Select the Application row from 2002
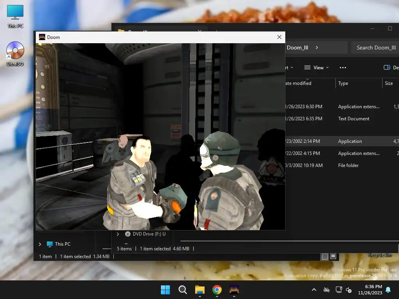This screenshot has width=399, height=299. (x=342, y=141)
